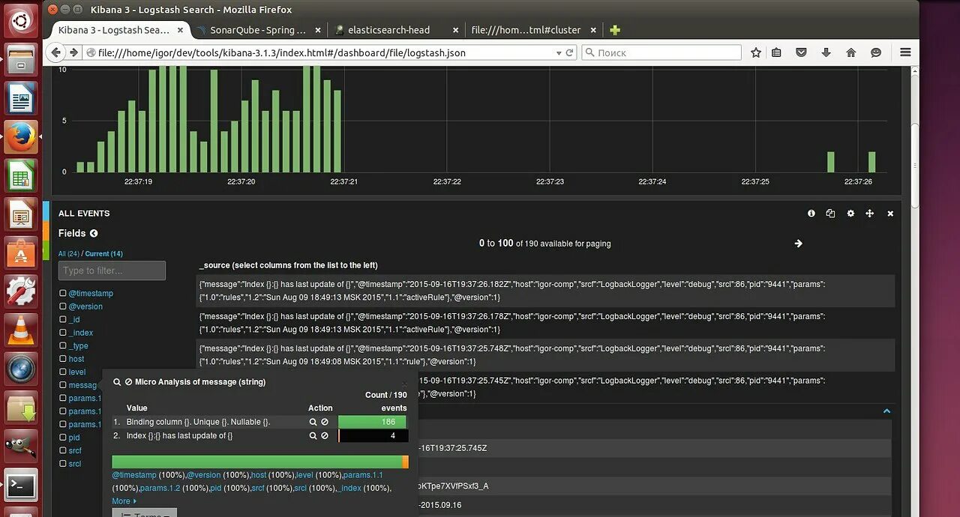This screenshot has height=517, width=960.
Task: Click magnifier in Micro Analysis header
Action: point(117,382)
